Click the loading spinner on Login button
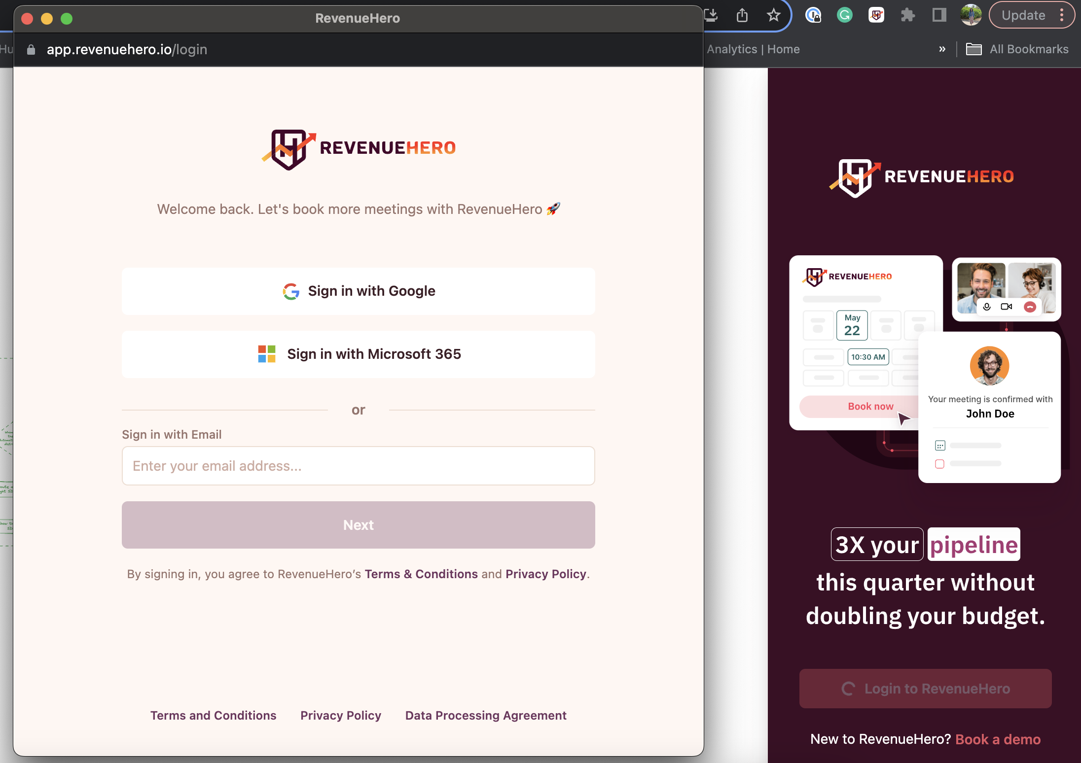1081x763 pixels. [x=848, y=689]
